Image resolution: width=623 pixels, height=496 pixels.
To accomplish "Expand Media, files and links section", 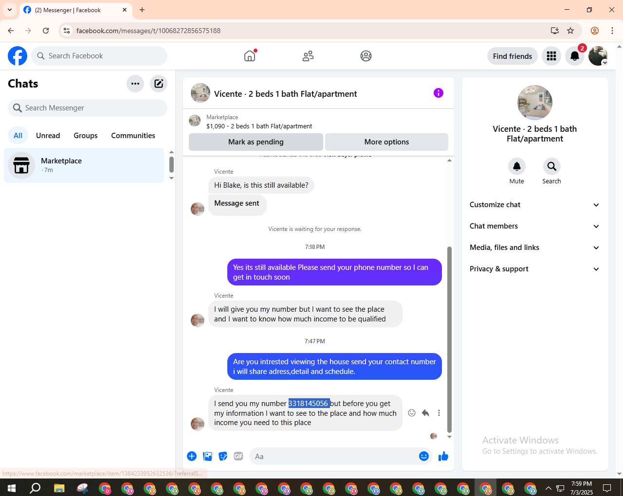I will click(x=535, y=248).
